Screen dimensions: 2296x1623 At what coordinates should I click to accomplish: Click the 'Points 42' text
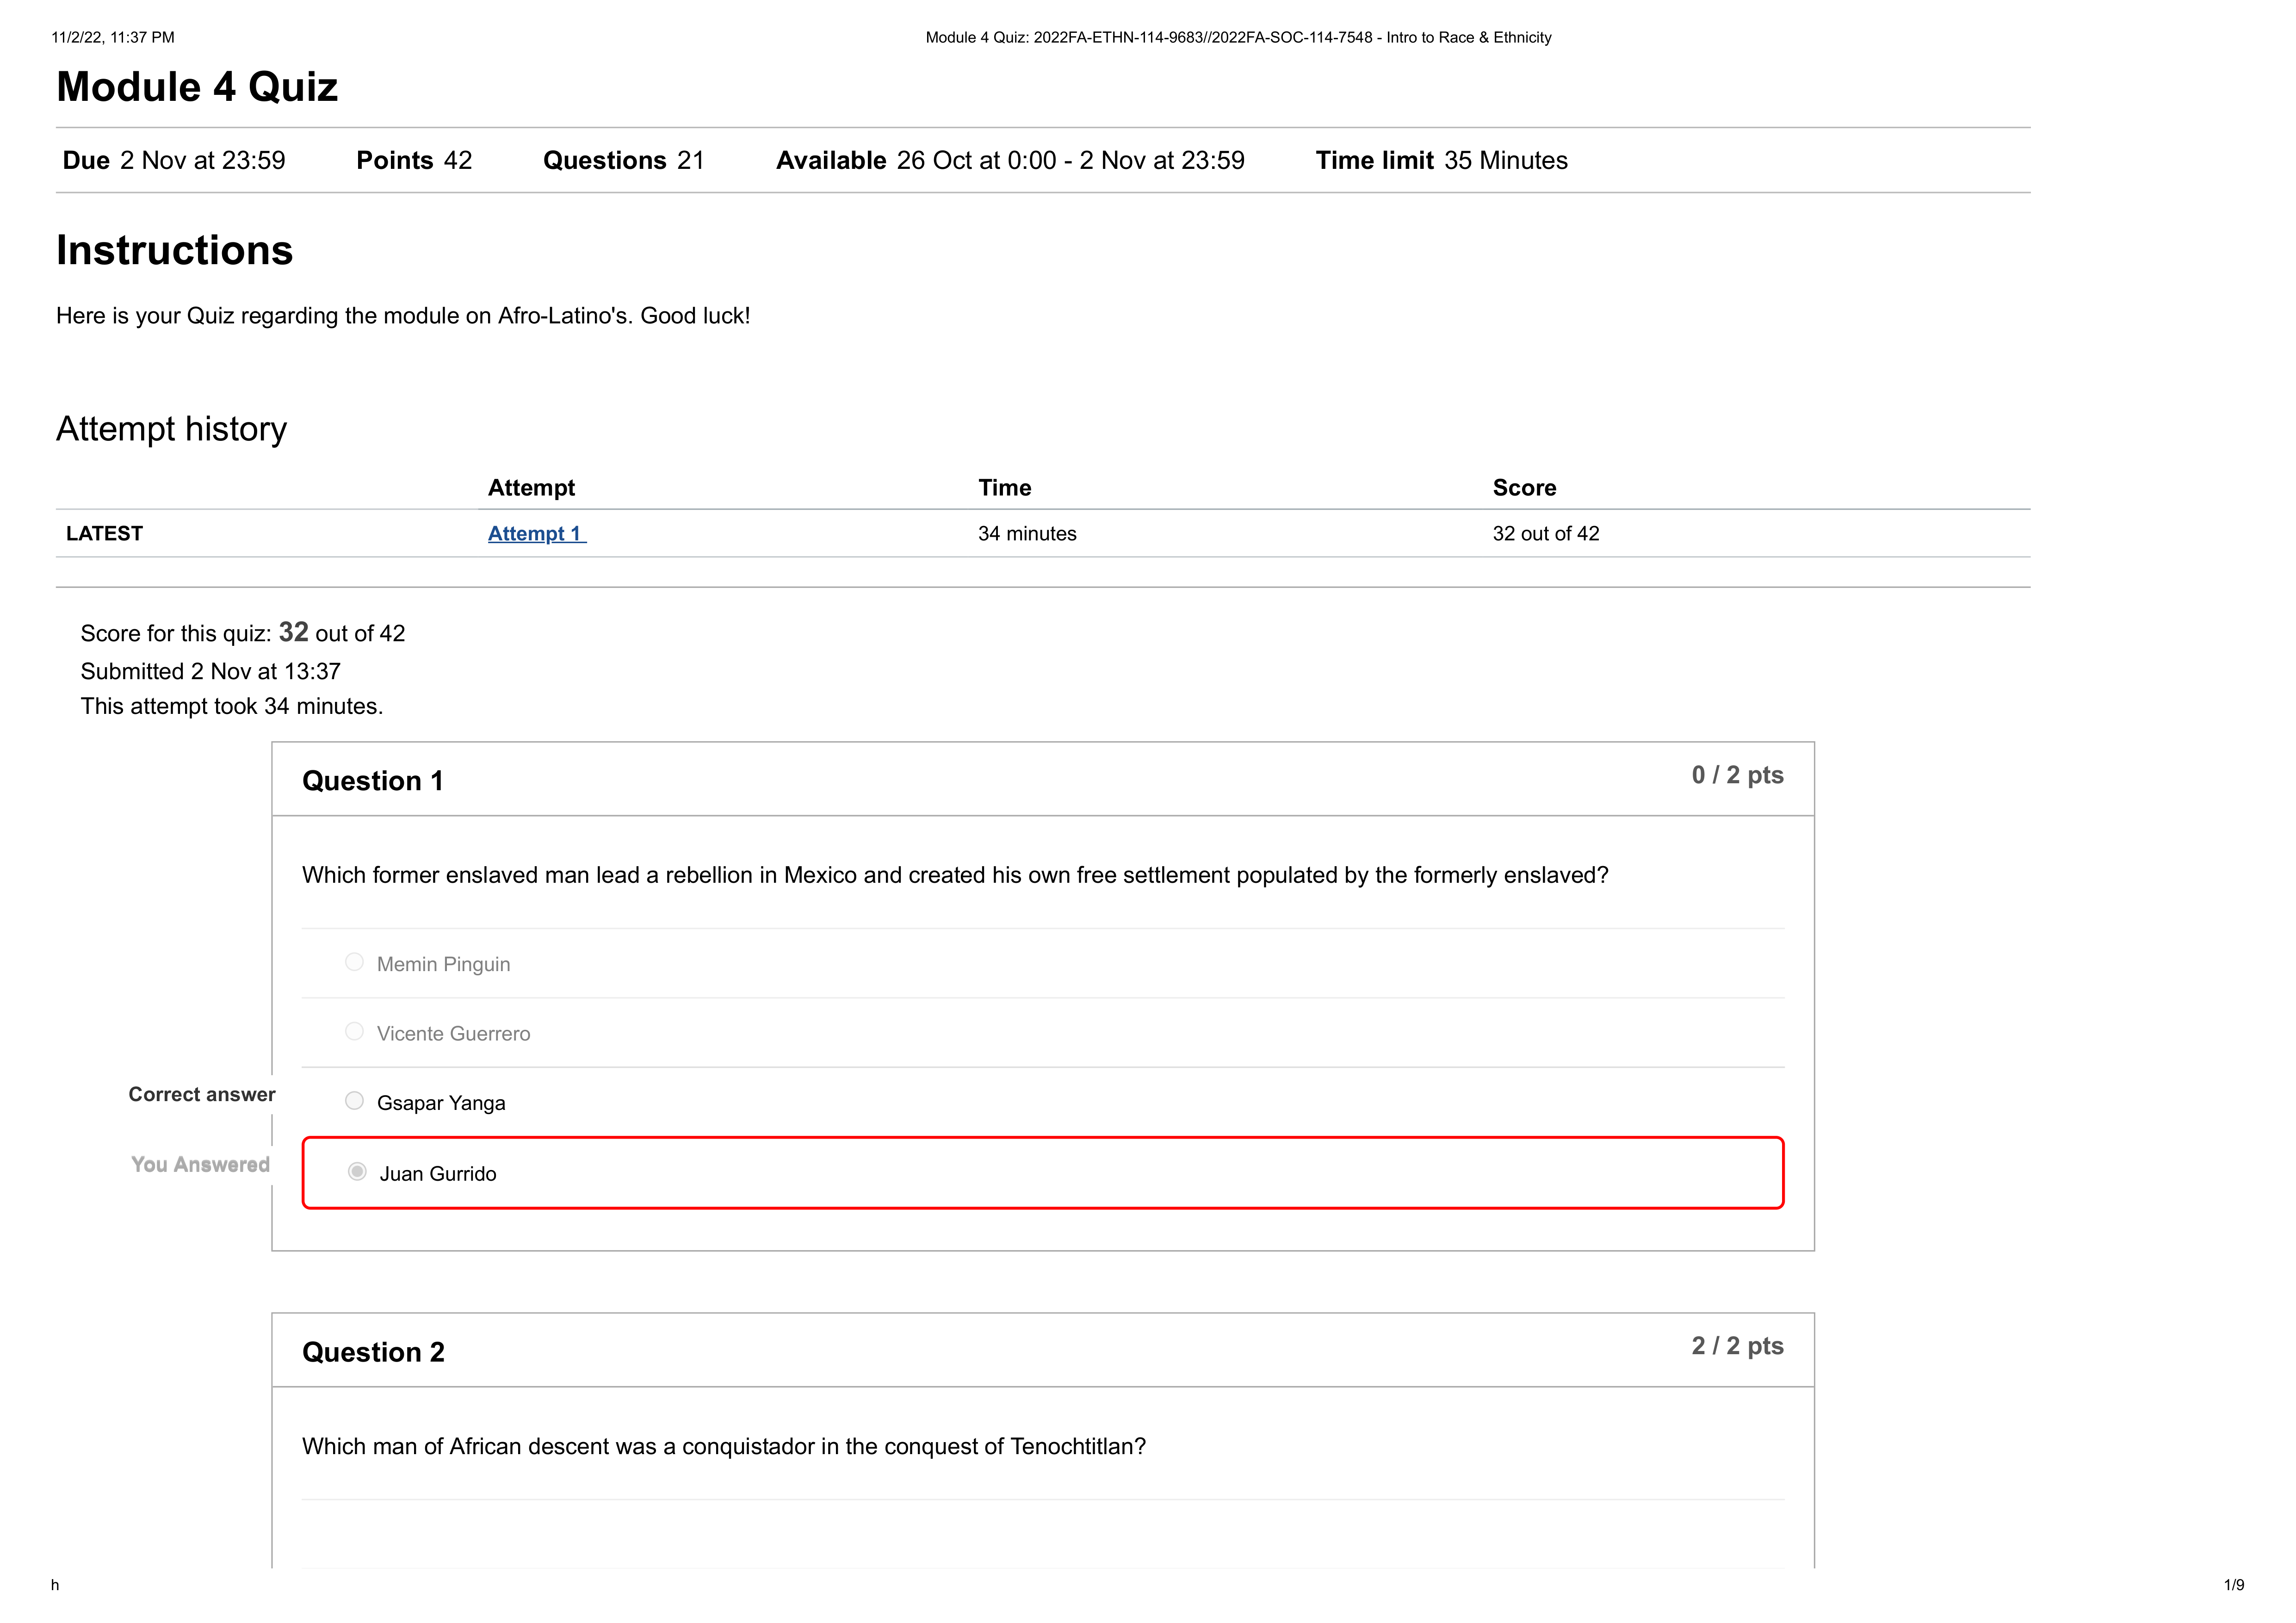click(x=414, y=160)
